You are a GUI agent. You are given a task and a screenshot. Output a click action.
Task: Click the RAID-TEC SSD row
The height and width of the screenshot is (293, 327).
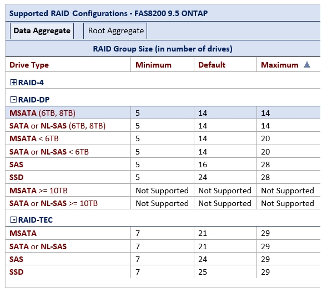coord(163,272)
